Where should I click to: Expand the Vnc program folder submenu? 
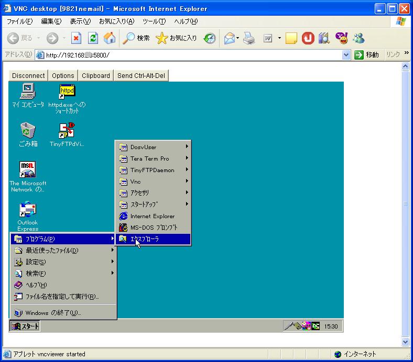click(x=153, y=182)
